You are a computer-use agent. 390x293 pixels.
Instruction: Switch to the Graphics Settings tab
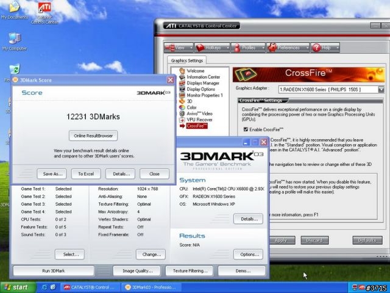pos(187,60)
